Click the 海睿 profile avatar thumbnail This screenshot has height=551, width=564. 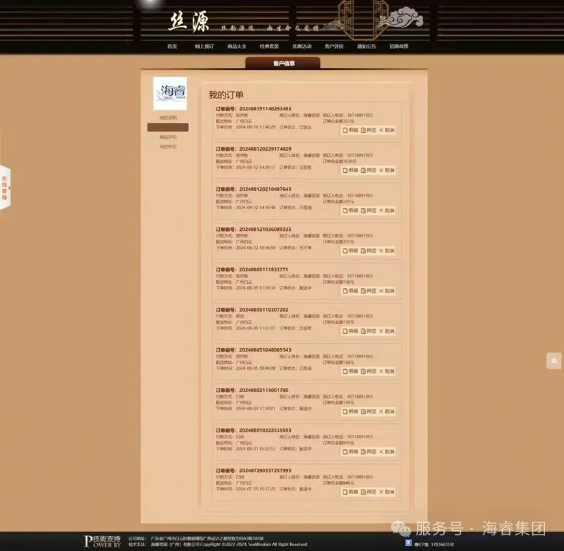[170, 94]
